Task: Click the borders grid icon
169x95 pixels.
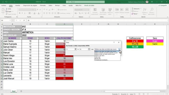Action: coord(30,13)
